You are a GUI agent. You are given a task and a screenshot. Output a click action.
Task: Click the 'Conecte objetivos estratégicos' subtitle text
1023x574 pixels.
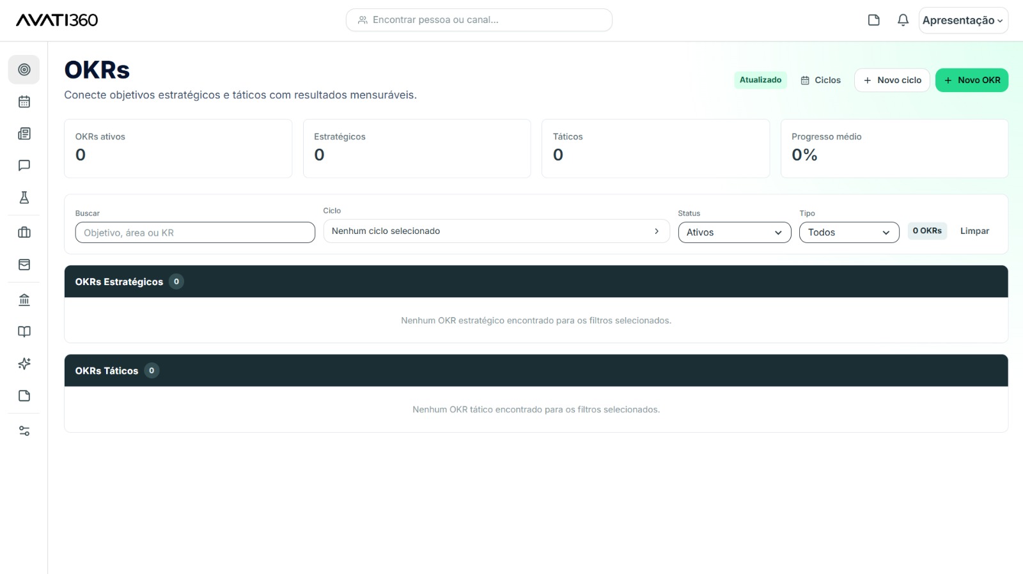point(240,95)
